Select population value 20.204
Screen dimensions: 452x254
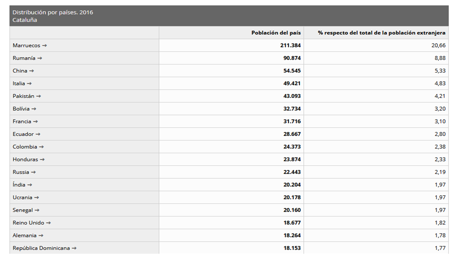[x=292, y=185]
